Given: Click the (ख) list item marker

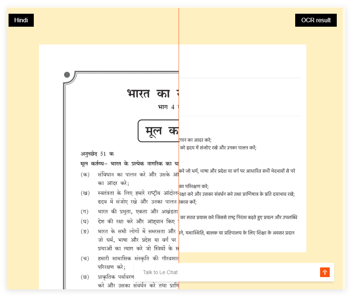Looking at the screenshot, I should (x=85, y=193).
